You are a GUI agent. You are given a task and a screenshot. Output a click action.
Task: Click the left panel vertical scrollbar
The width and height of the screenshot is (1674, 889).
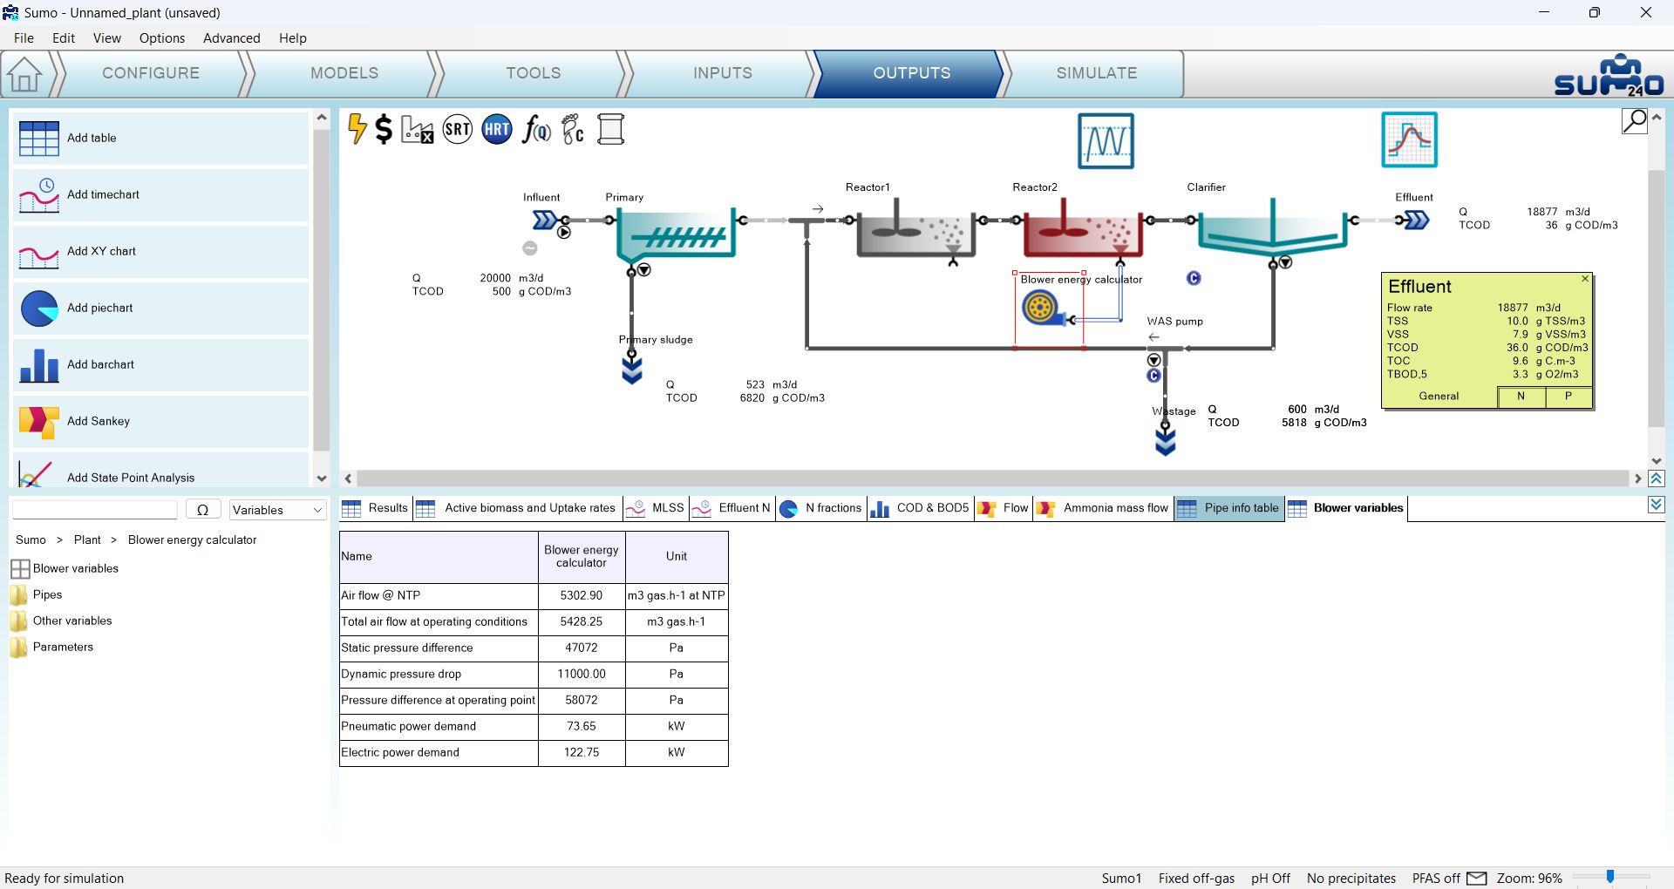pyautogui.click(x=321, y=289)
